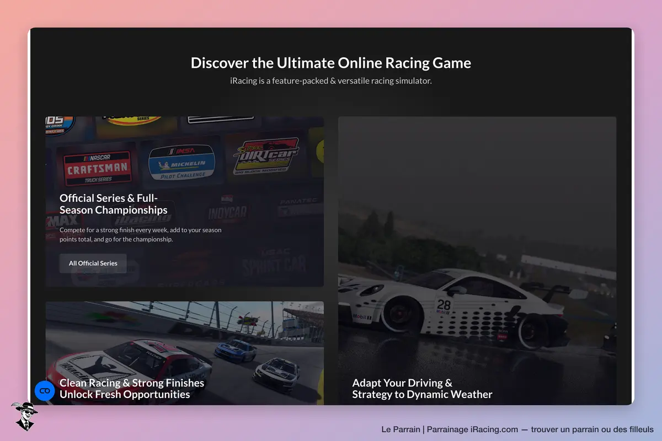Click the Le Parrain Parrainage iRacing.com caption

pyautogui.click(x=517, y=429)
